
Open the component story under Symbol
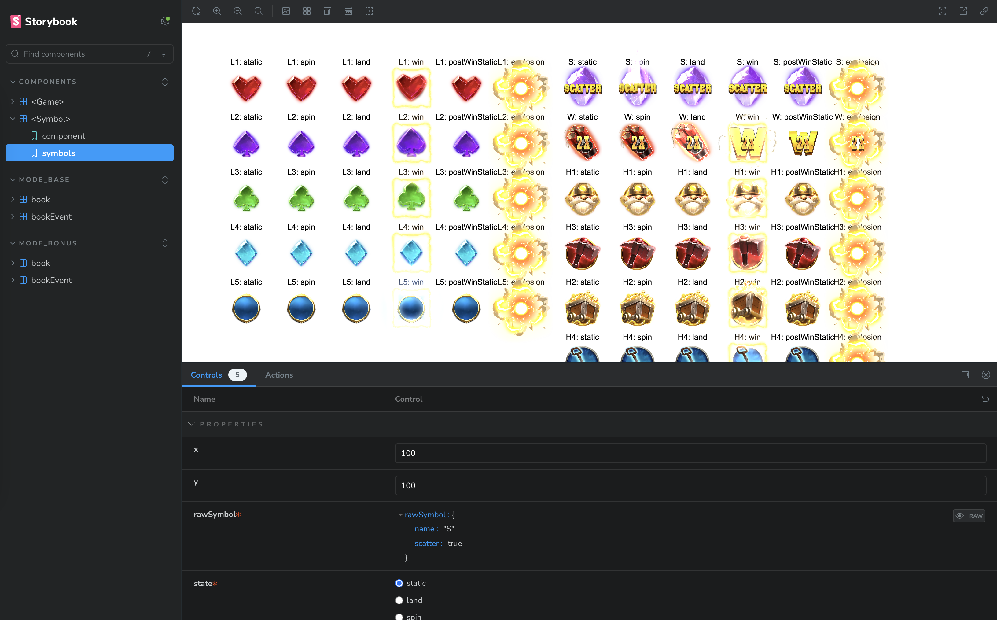click(64, 136)
